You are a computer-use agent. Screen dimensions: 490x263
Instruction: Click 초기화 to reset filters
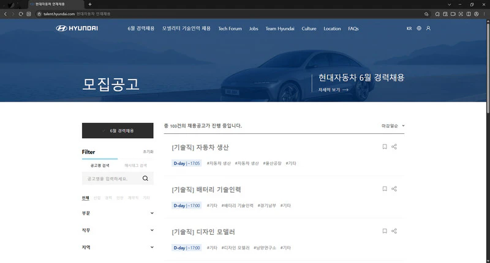coord(148,152)
